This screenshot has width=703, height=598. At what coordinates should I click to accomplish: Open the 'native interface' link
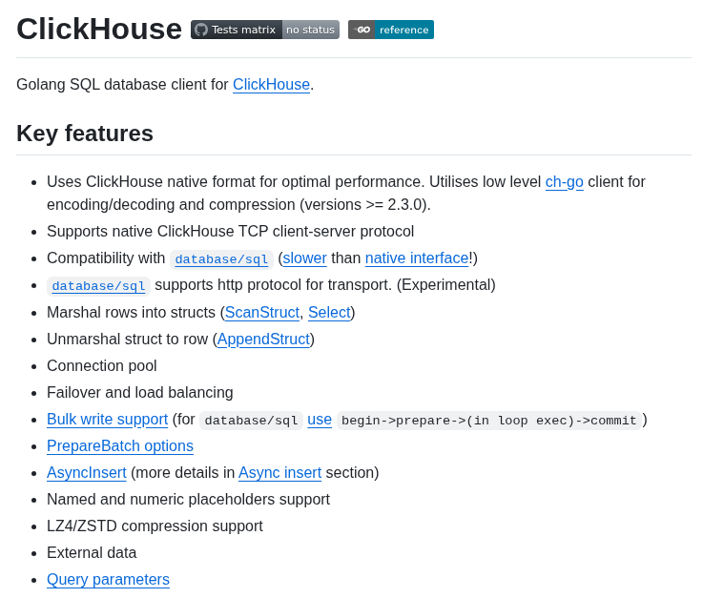(x=417, y=258)
